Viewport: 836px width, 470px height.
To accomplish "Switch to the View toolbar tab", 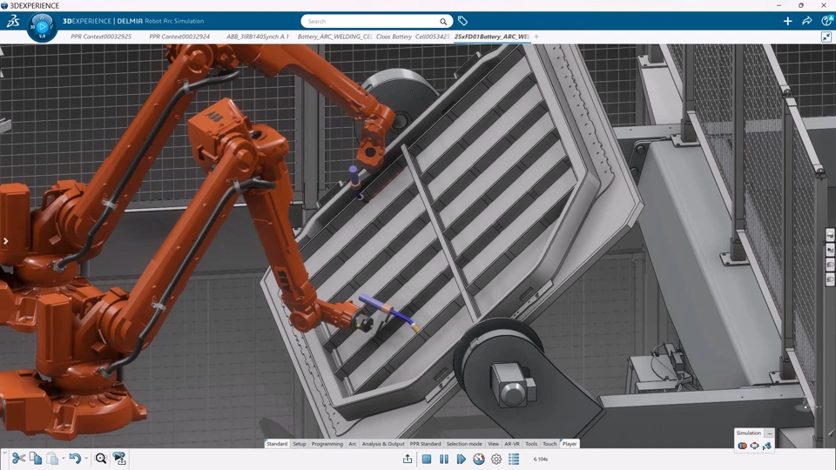I will click(x=493, y=444).
